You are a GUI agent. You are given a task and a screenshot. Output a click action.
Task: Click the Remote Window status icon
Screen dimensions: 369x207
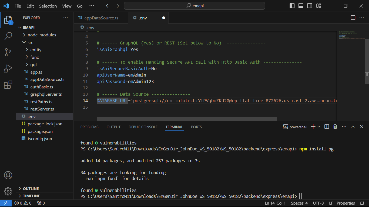pyautogui.click(x=6, y=203)
